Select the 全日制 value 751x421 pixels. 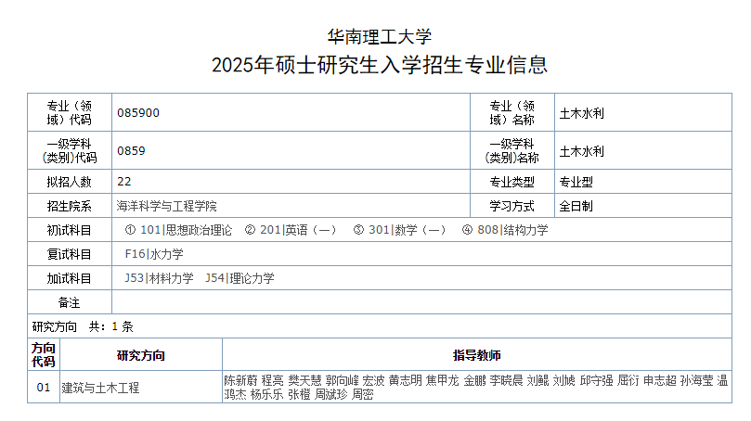pos(576,206)
